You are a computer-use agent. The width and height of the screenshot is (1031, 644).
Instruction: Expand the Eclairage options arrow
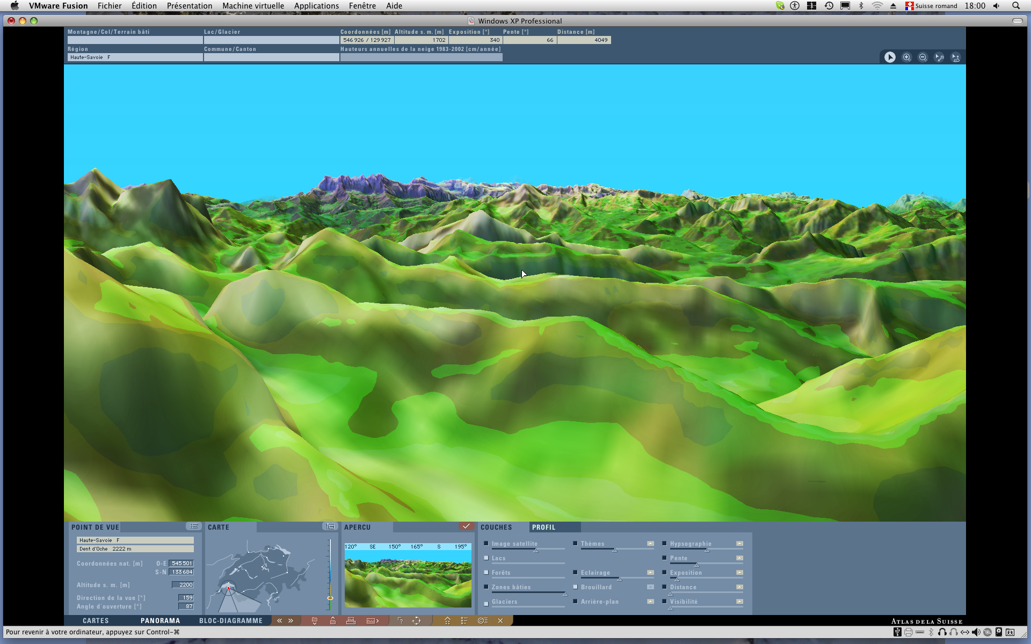pos(650,573)
